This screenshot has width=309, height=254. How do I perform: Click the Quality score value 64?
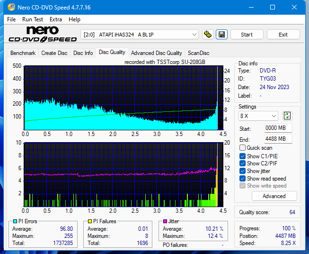(x=292, y=212)
